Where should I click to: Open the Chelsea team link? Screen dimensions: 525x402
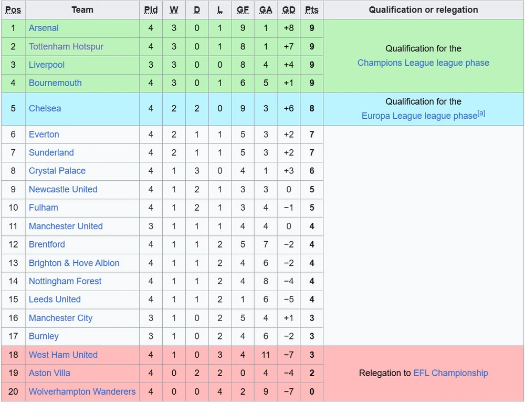(x=45, y=108)
